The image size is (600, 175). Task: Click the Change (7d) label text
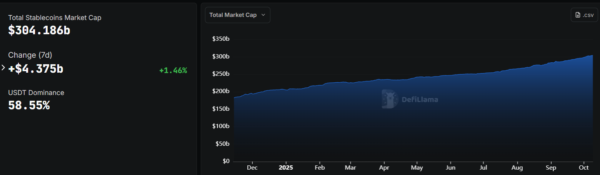click(30, 55)
